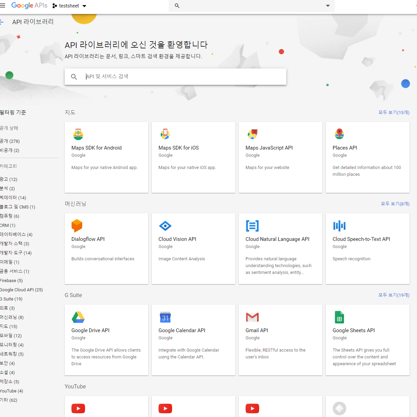Filter by 네트워킹 (5) category
417x417 pixels.
coord(12,354)
